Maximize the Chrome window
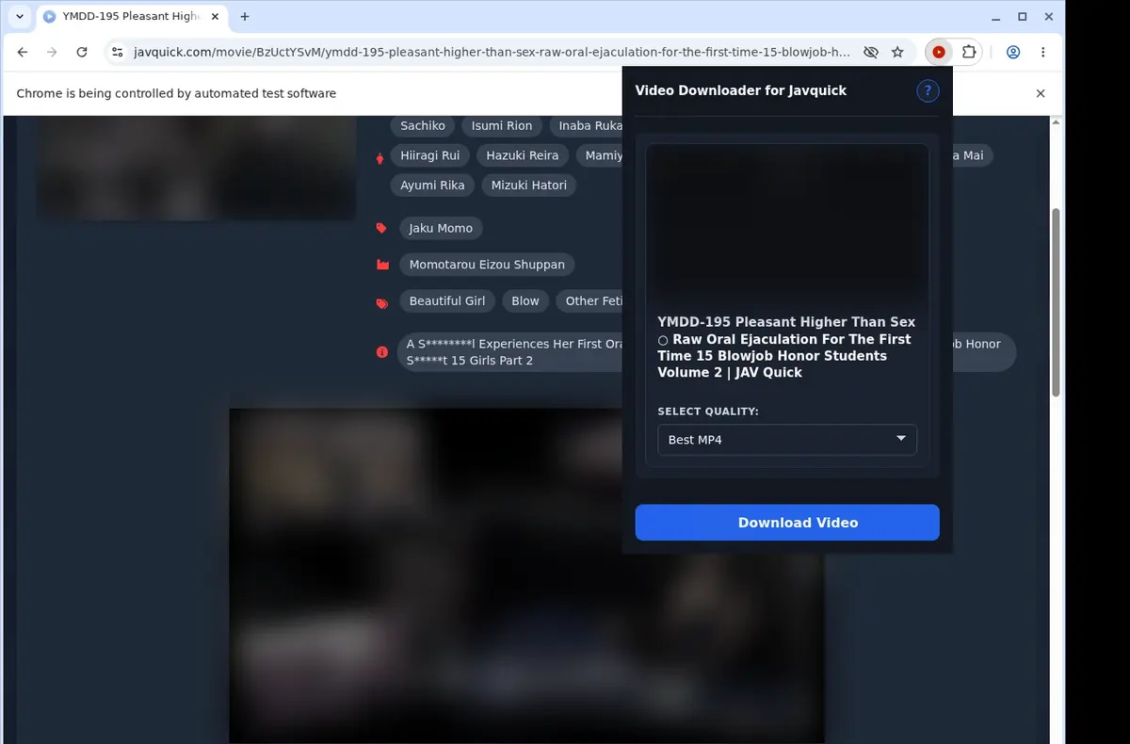Screen dimensions: 1130x744 [x=1023, y=16]
